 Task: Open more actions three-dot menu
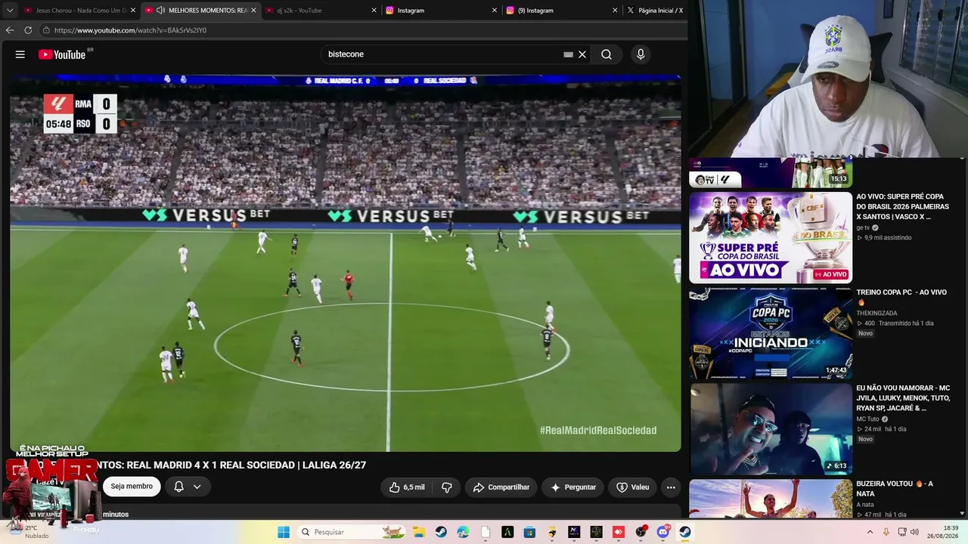(671, 487)
